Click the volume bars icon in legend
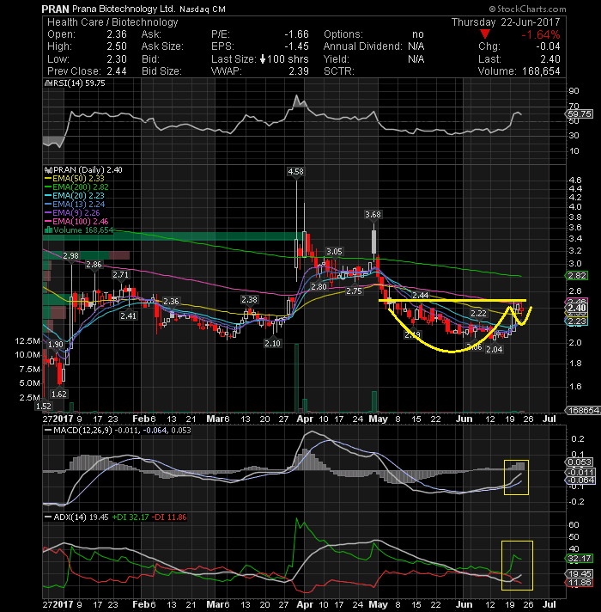This screenshot has height=612, width=601. click(49, 229)
